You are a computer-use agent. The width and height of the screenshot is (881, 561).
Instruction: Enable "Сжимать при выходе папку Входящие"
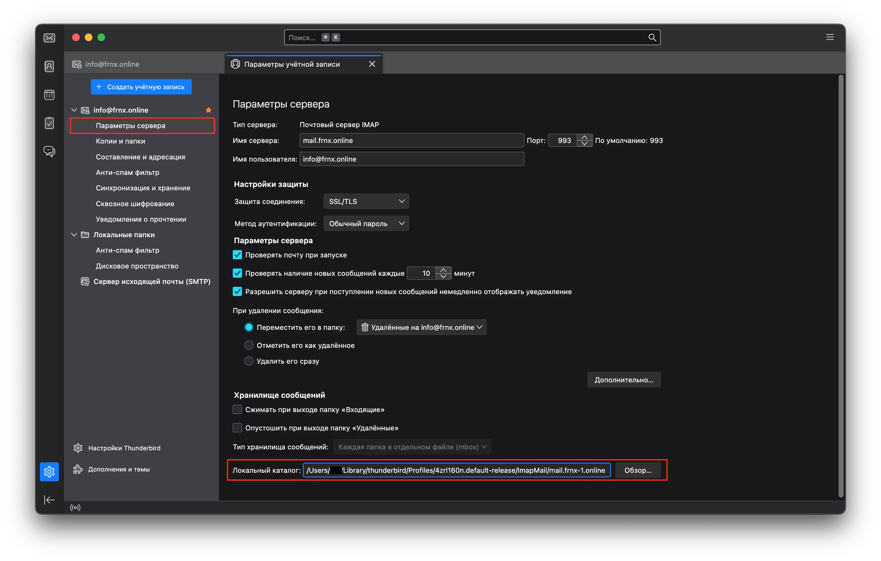pyautogui.click(x=237, y=410)
